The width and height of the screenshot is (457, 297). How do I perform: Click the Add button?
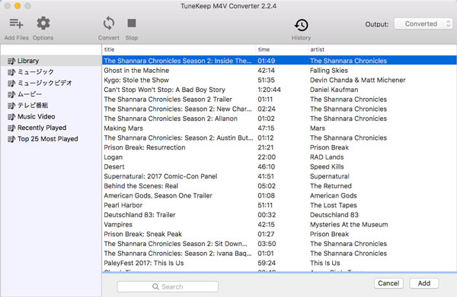coord(423,283)
